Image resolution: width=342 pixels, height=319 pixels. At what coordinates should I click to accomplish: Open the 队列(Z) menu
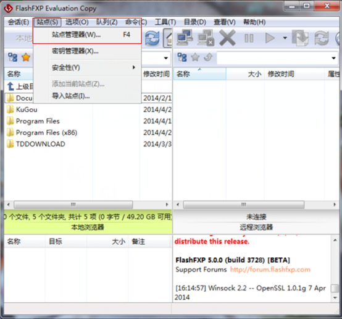pyautogui.click(x=107, y=22)
